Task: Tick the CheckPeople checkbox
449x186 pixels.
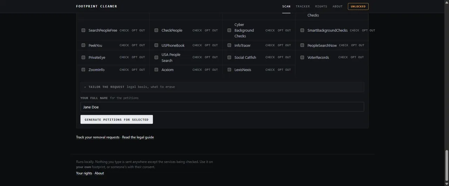Action: pos(156,30)
